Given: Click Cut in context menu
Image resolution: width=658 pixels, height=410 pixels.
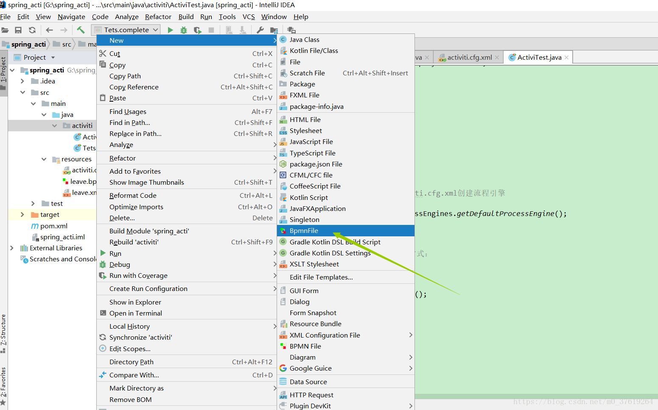Looking at the screenshot, I should coord(187,54).
